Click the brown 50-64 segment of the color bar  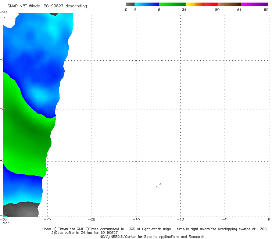229,4
